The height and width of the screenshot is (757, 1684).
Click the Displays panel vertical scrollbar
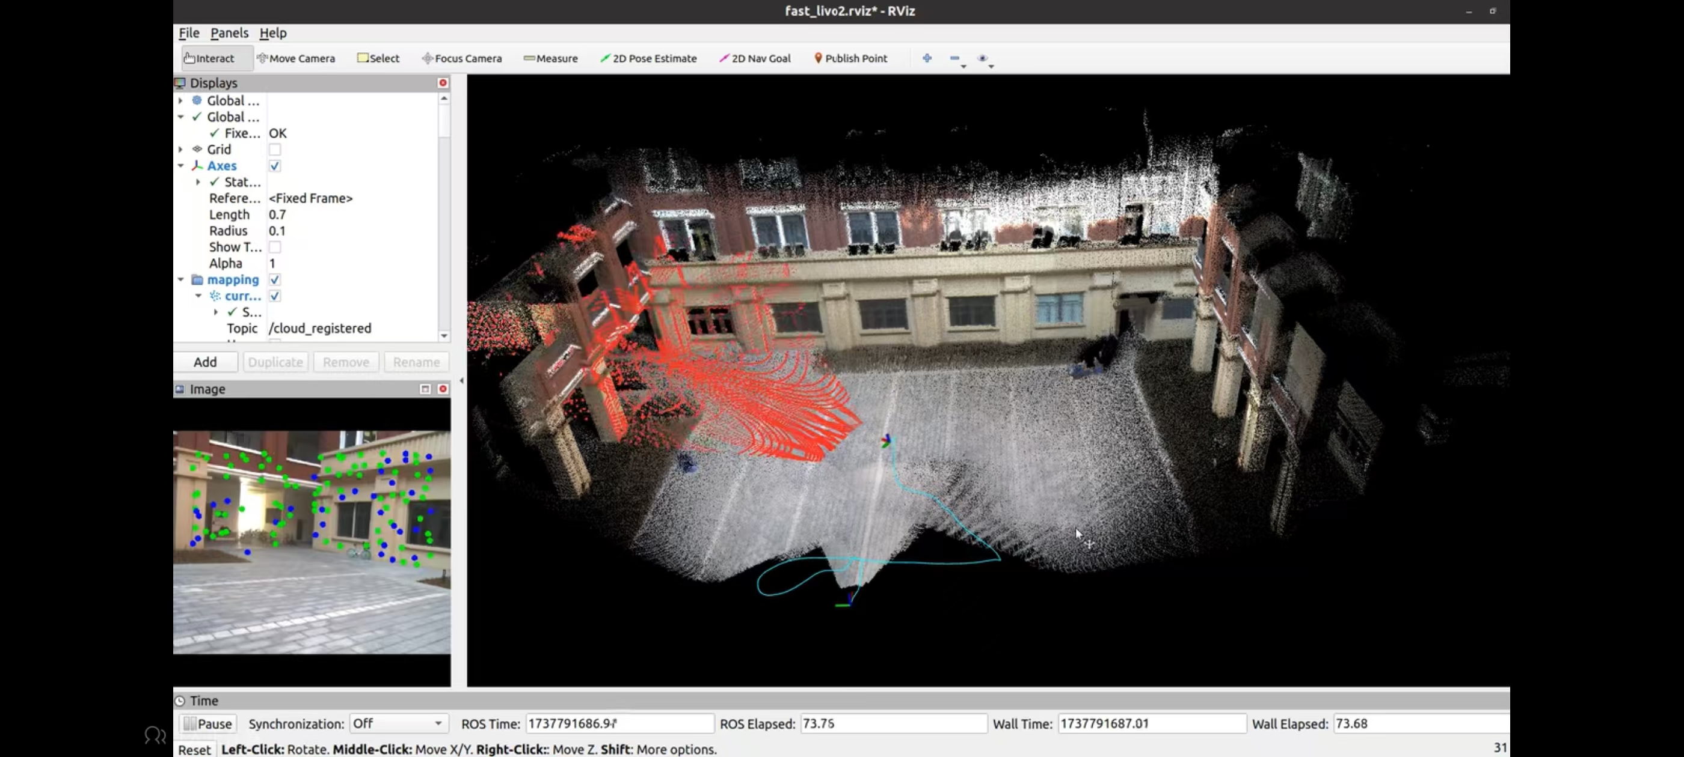pyautogui.click(x=444, y=217)
